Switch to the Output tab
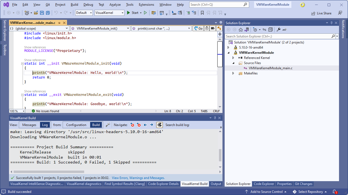Viewport: 348px width, 195px height. [x=216, y=184]
